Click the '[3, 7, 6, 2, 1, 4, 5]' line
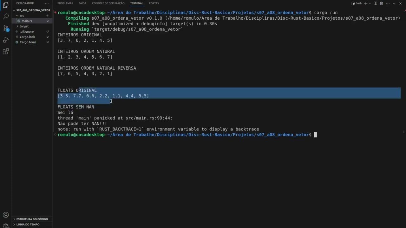This screenshot has height=228, width=406. pos(85,40)
